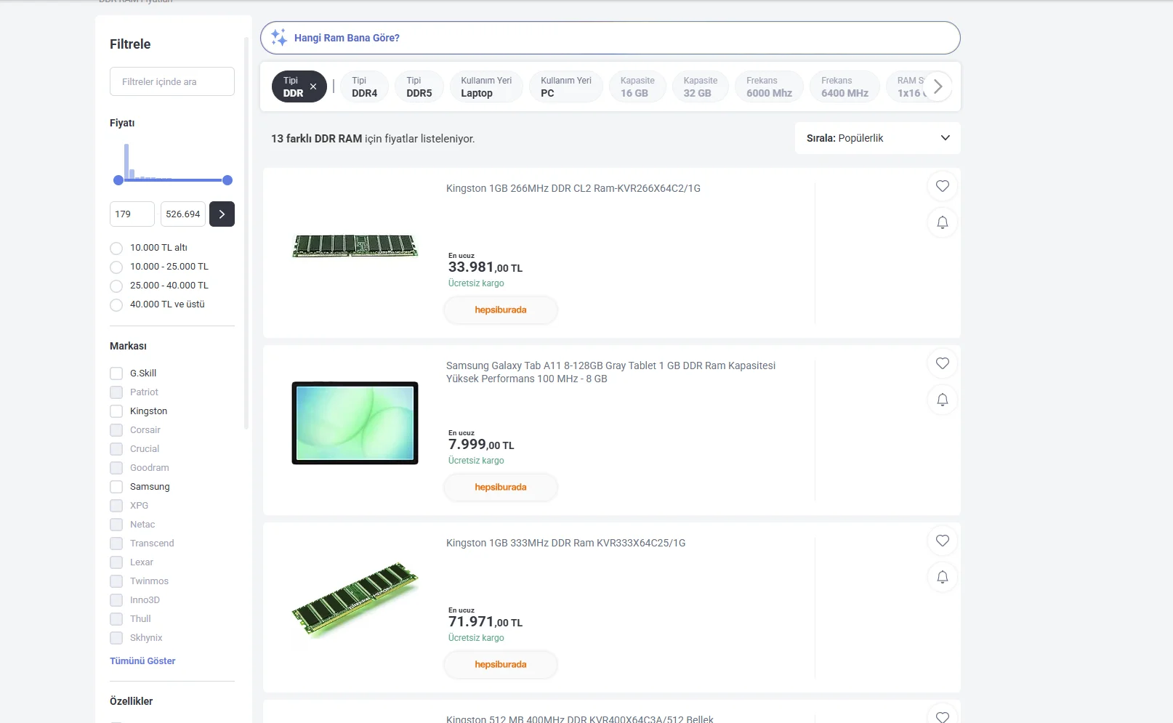Enable price alarm bell for Samsung Galaxy Tab
The image size is (1173, 723).
(x=942, y=400)
